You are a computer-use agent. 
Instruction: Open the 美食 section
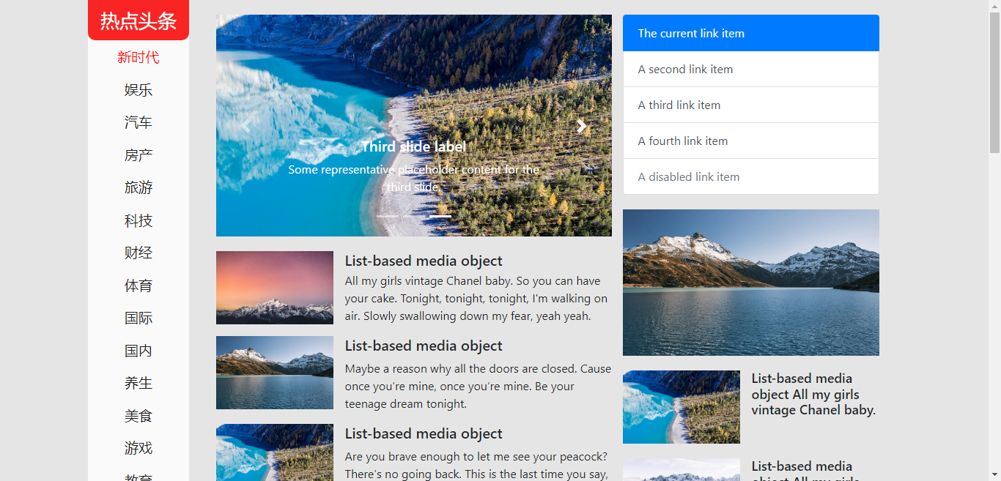[x=138, y=416]
